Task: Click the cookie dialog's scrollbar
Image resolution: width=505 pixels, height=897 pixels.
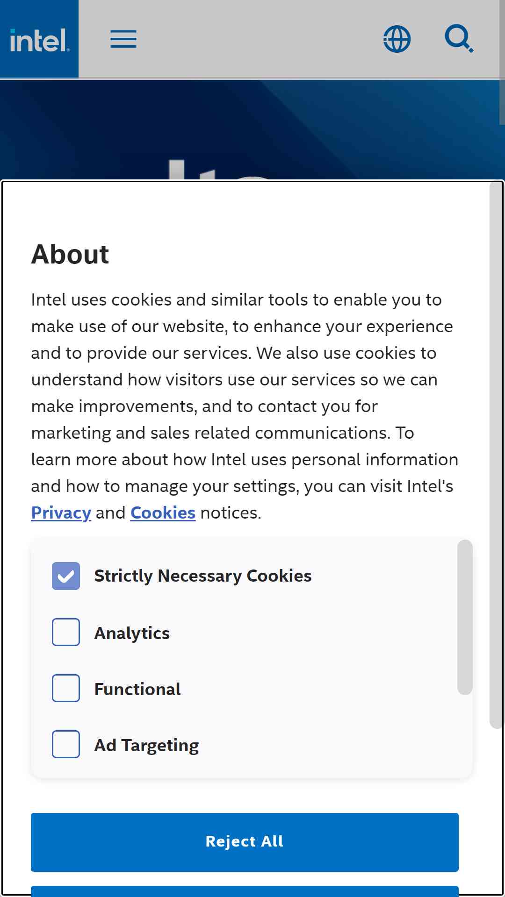Action: [x=496, y=456]
